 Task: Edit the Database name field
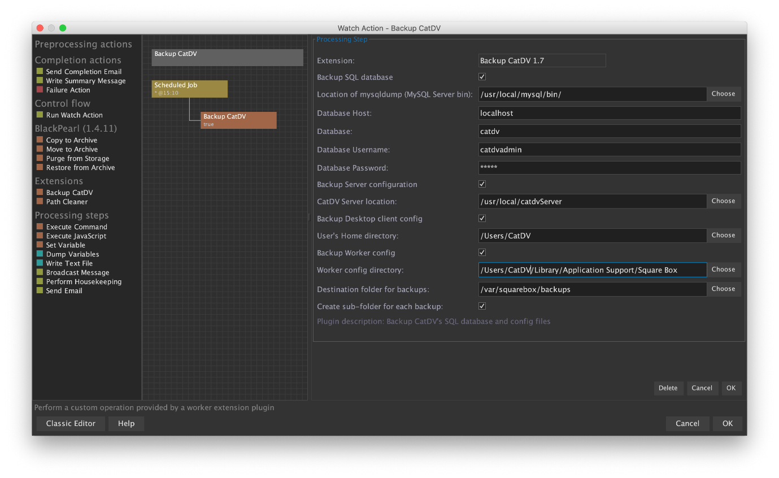tap(610, 131)
